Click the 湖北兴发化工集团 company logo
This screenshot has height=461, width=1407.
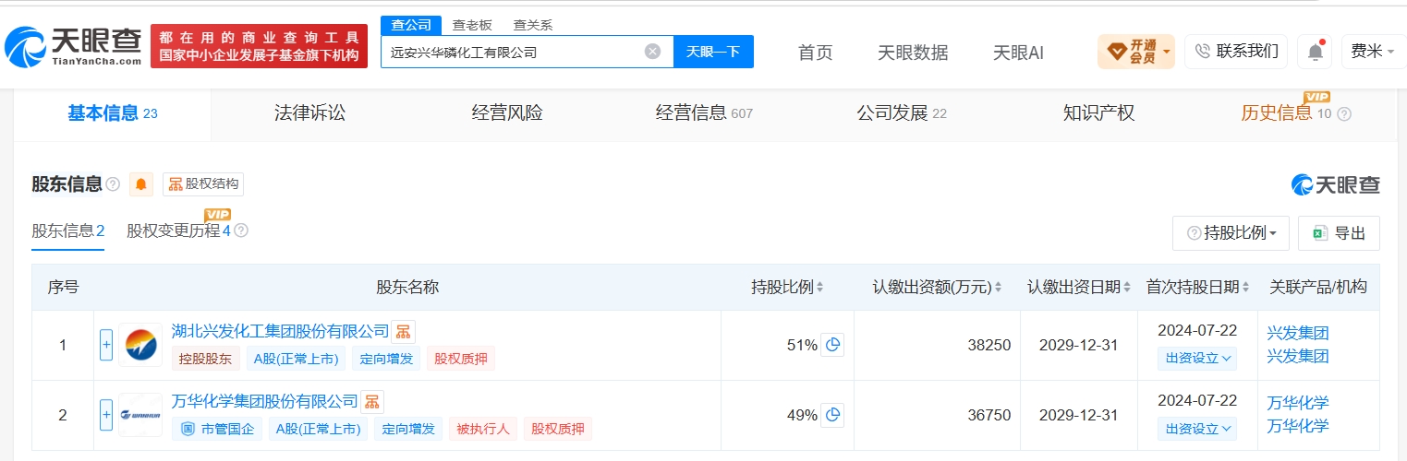140,345
